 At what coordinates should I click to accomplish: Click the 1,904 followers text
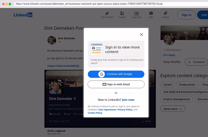pyautogui.click(x=172, y=50)
